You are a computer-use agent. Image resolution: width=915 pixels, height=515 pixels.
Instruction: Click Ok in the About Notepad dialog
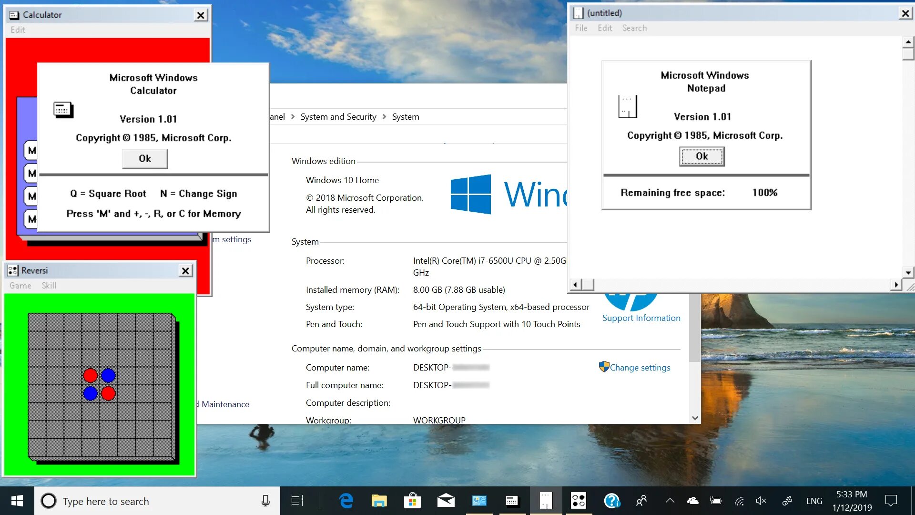702,156
